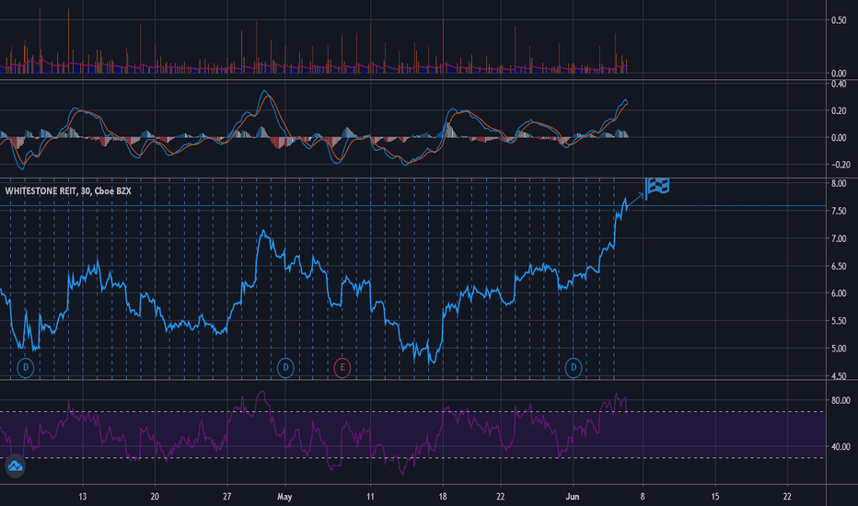Image resolution: width=858 pixels, height=506 pixels.
Task: Click the RSI 40.00 axis label
Action: pos(841,446)
